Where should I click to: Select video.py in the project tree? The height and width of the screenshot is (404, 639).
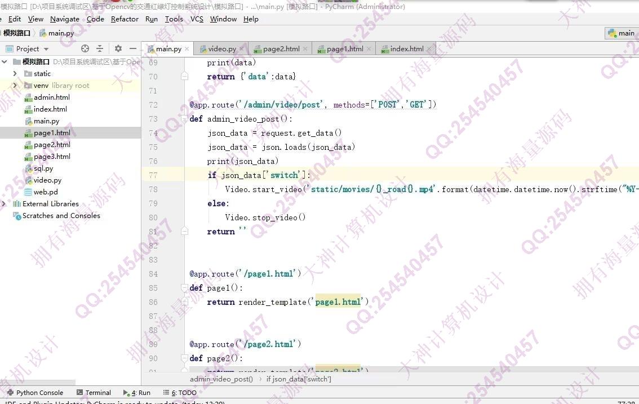47,180
